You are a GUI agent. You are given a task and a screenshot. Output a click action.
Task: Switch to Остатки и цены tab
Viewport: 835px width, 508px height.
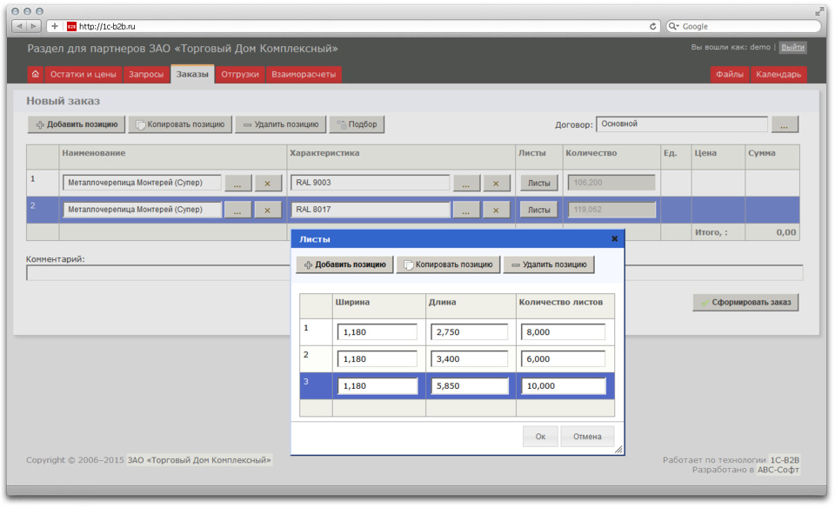click(83, 74)
